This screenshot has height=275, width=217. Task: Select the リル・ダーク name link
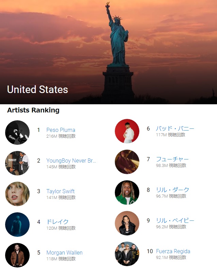tap(173, 190)
